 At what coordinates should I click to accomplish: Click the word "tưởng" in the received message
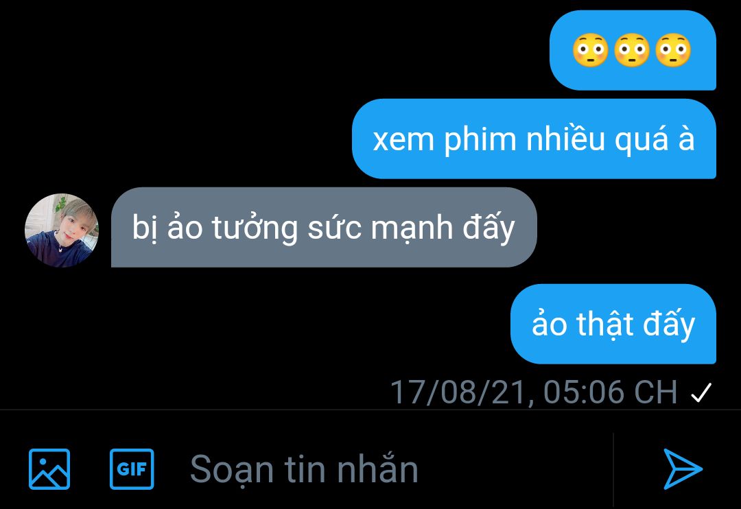[255, 228]
